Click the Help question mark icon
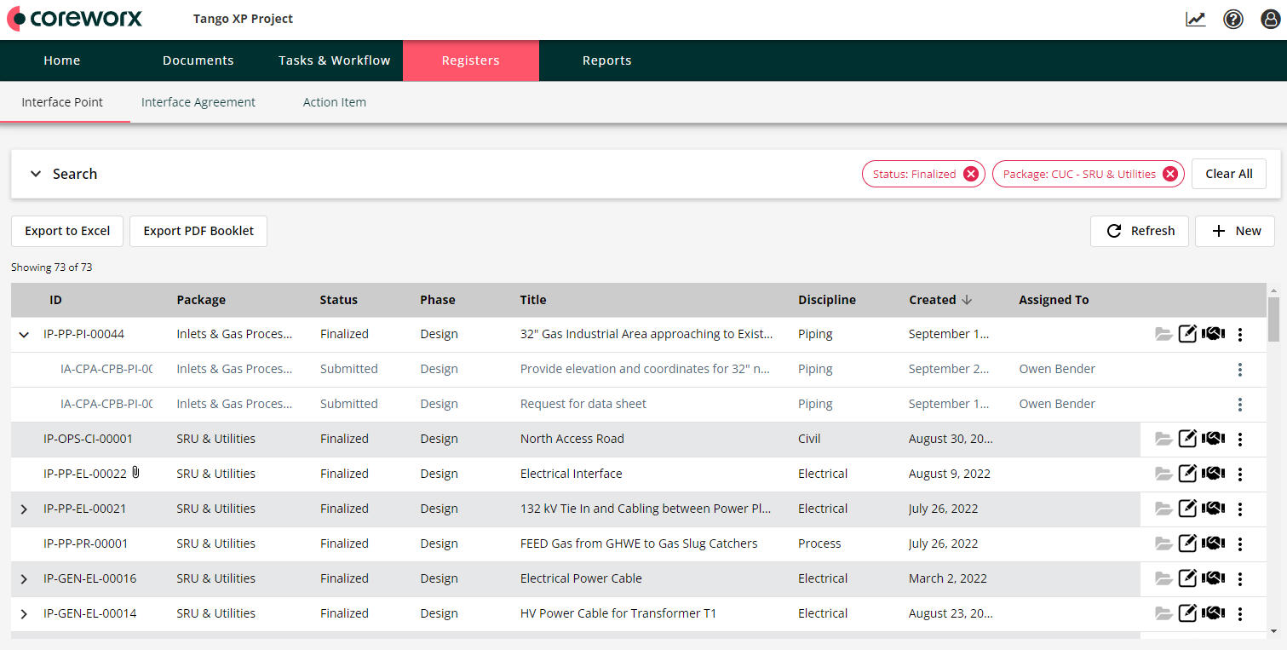1287x650 pixels. [1232, 18]
